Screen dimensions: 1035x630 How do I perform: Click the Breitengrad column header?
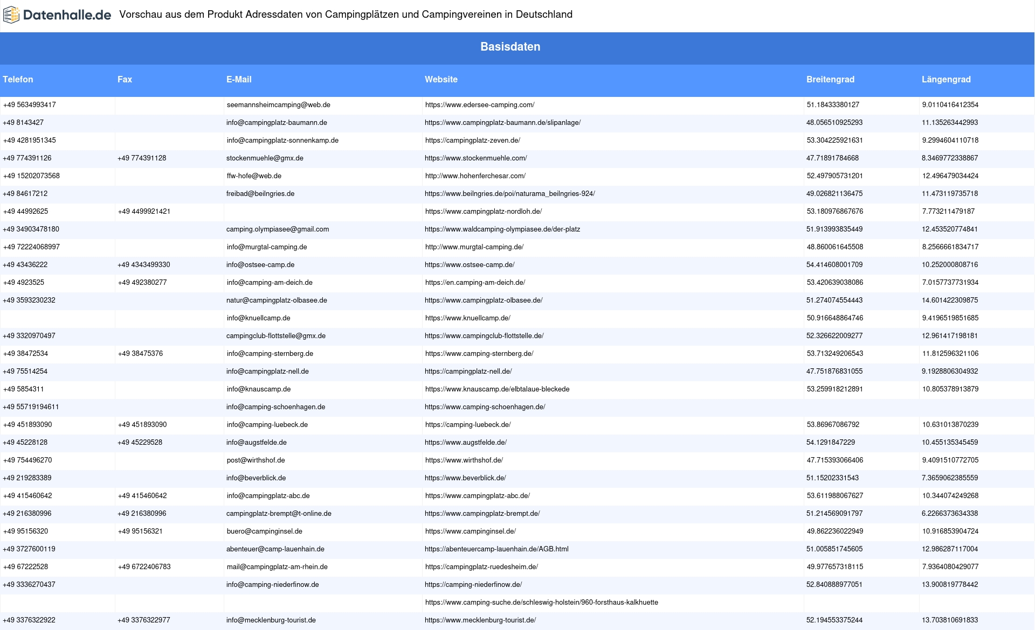[x=830, y=79]
